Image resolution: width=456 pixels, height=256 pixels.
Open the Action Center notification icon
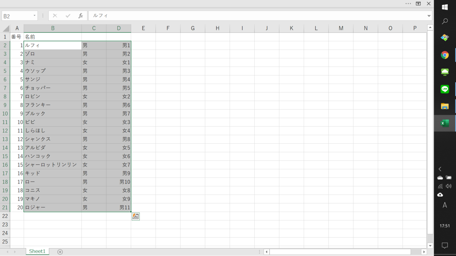coord(445,245)
